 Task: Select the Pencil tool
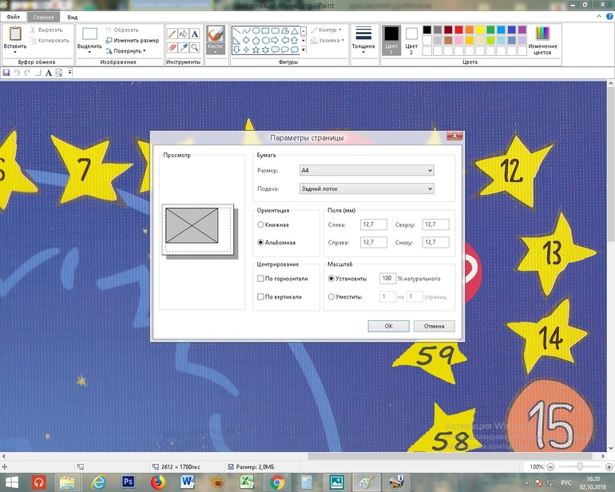click(x=172, y=34)
